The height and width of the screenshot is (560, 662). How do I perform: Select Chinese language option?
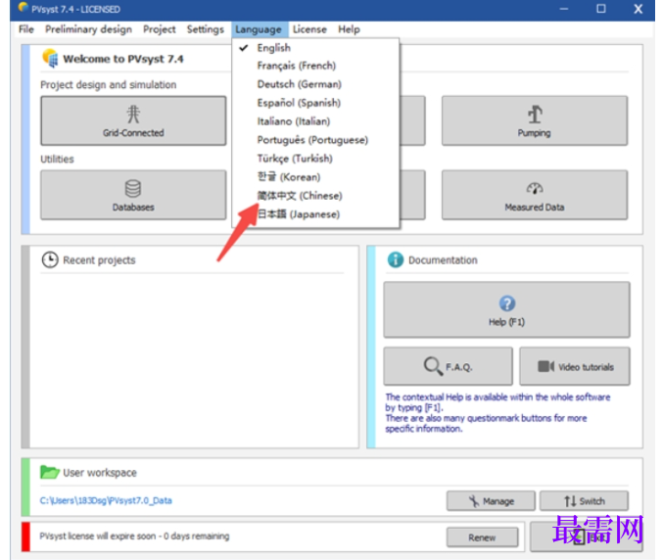click(x=315, y=196)
